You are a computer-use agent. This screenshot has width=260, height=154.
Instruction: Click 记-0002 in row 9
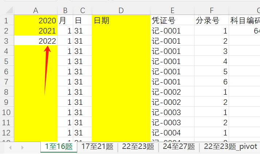point(172,102)
